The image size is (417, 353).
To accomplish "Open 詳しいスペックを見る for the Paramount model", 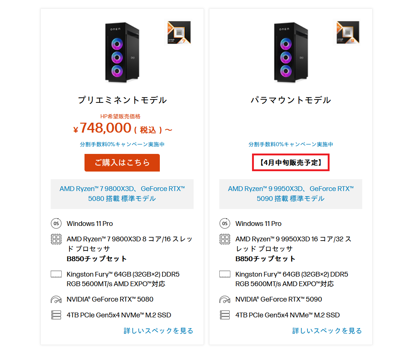I will coord(326,331).
